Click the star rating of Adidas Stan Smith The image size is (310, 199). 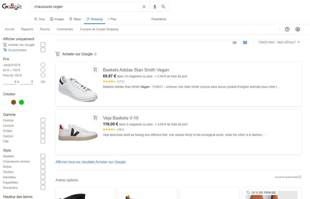[109, 81]
